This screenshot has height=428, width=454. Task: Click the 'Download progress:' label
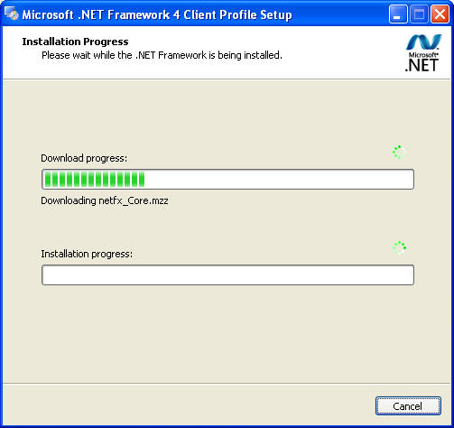click(x=84, y=158)
